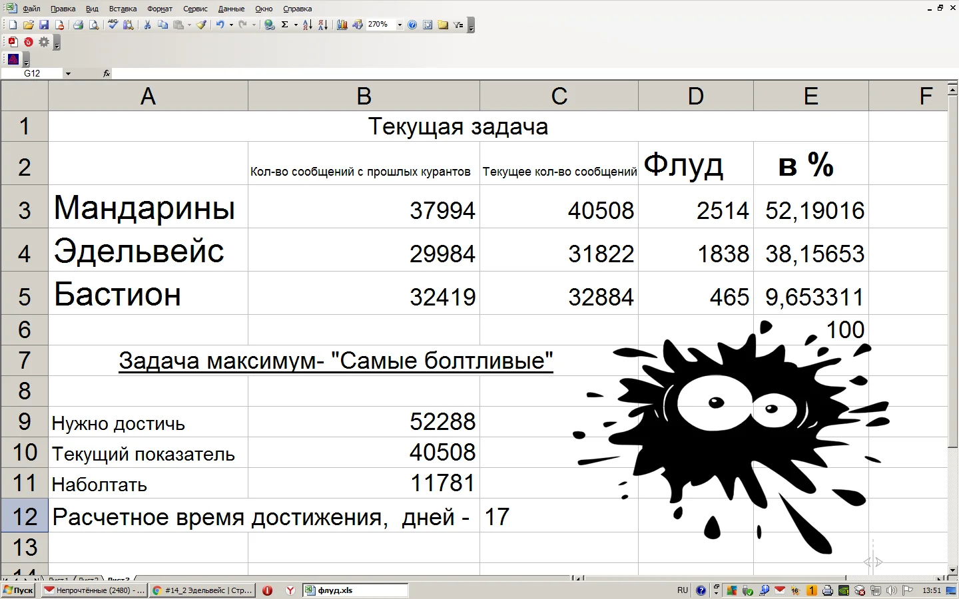Open the Формат menu

pos(159,9)
